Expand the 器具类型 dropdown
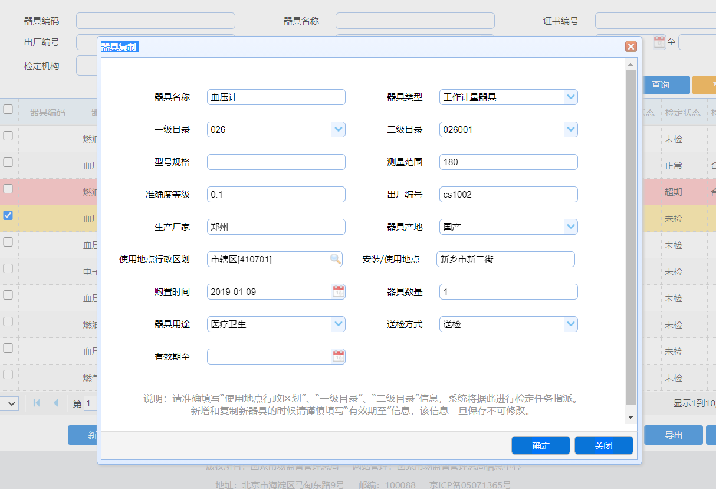Image resolution: width=716 pixels, height=489 pixels. tap(570, 97)
